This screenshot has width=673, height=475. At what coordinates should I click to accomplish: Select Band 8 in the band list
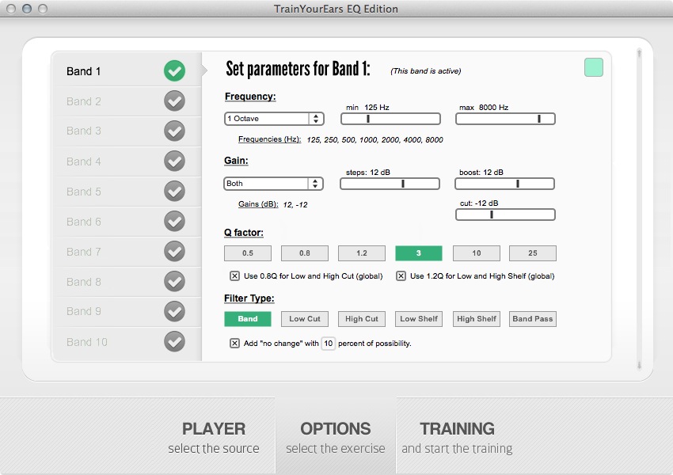tap(127, 282)
